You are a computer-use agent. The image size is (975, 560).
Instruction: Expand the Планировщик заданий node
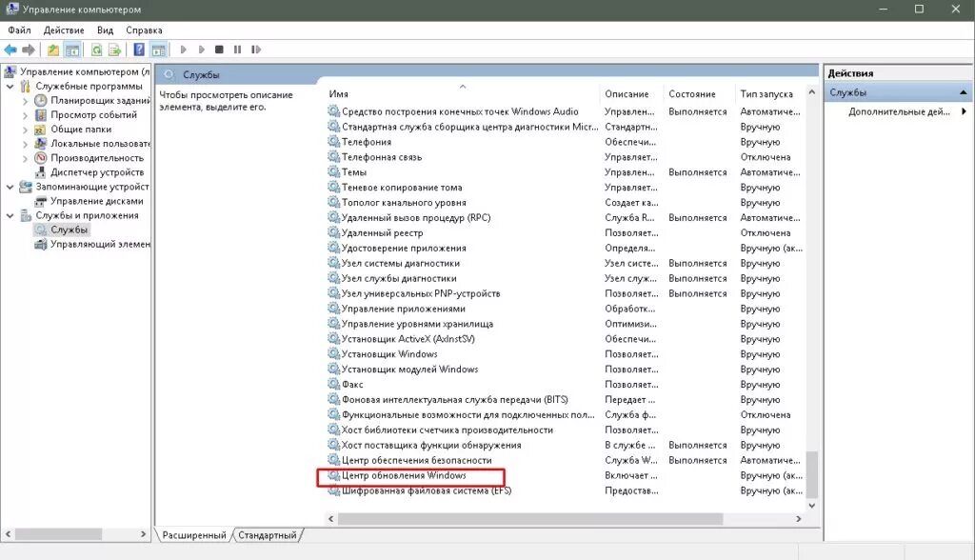pos(25,101)
